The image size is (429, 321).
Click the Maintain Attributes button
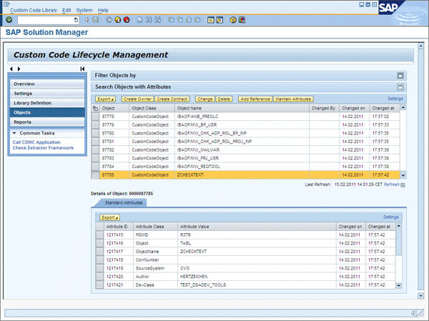[x=293, y=99]
